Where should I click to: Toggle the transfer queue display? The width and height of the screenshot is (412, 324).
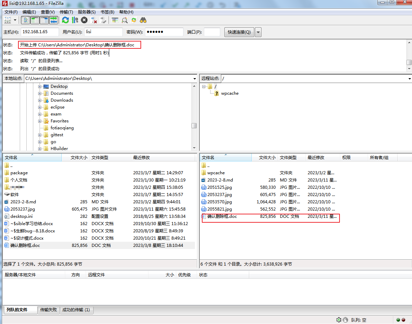[x=53, y=20]
